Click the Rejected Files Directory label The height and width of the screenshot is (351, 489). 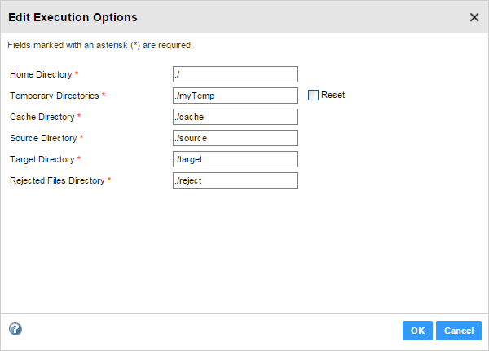[x=57, y=181]
